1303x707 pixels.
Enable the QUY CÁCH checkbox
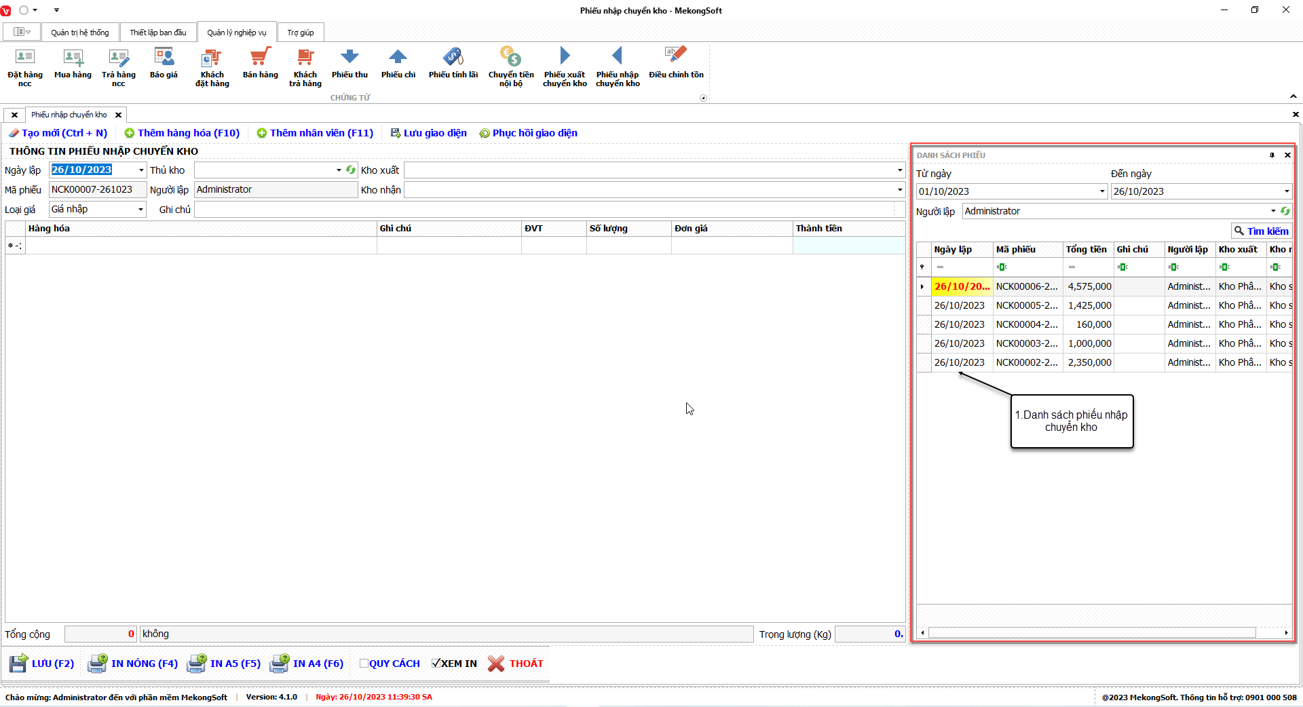click(x=364, y=664)
